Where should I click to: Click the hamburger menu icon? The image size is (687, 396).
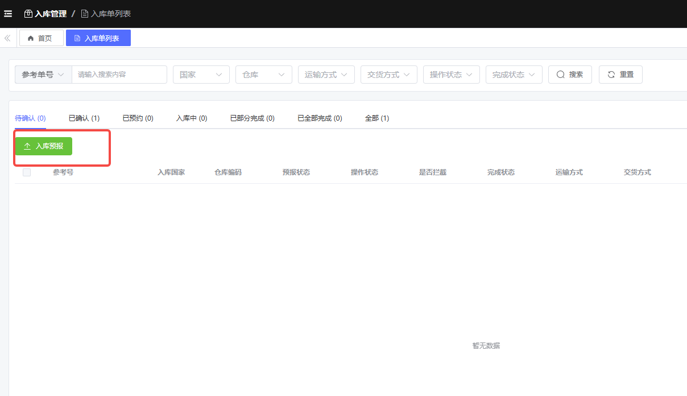[x=8, y=14]
